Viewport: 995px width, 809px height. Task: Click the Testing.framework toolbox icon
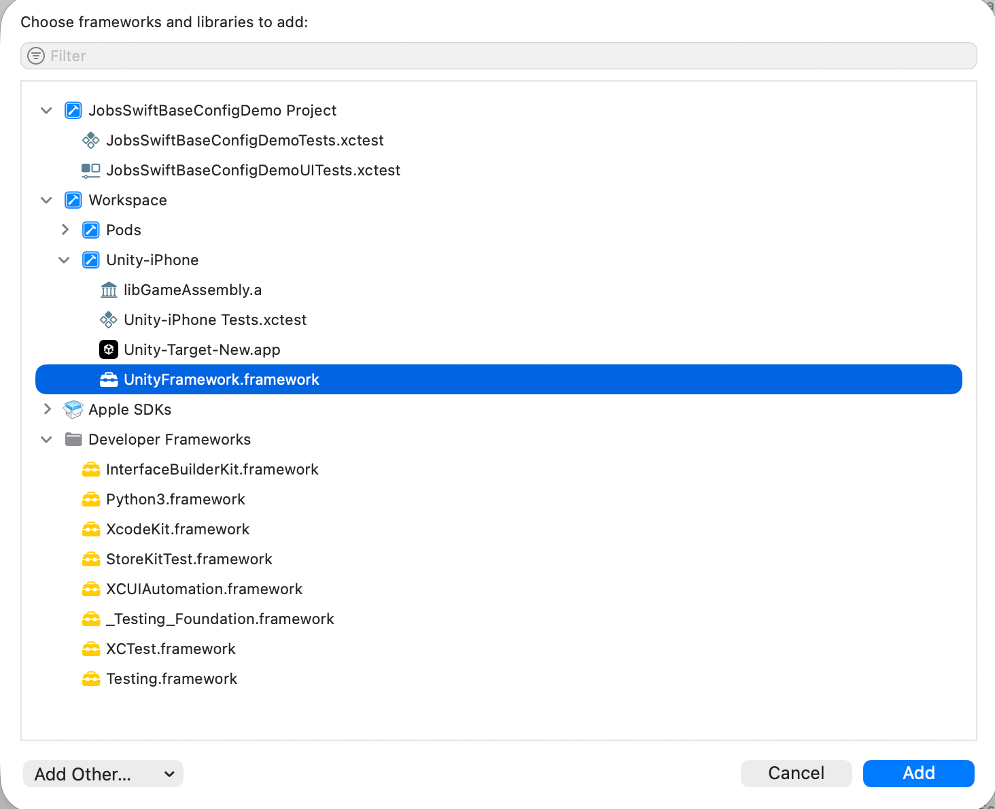(90, 678)
